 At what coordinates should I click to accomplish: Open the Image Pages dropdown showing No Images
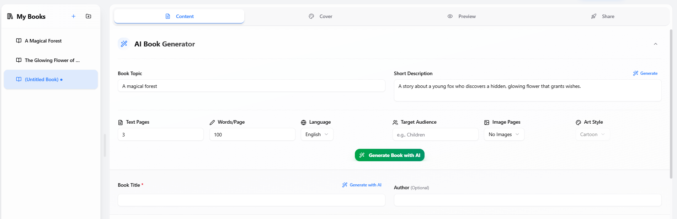click(503, 135)
